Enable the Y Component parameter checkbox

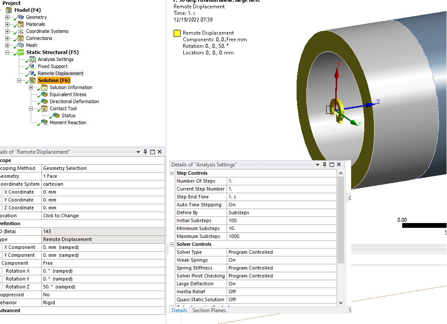(1, 255)
